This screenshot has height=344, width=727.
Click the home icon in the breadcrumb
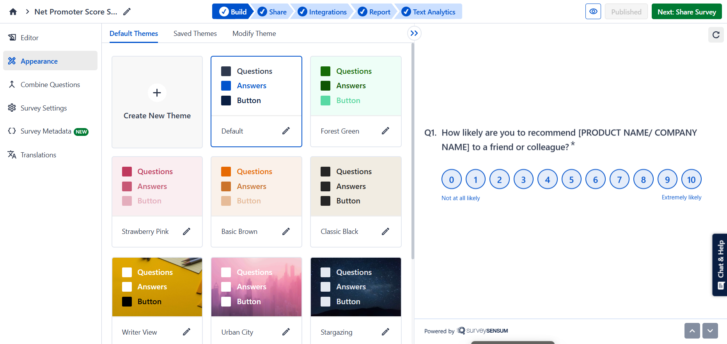[x=13, y=12]
